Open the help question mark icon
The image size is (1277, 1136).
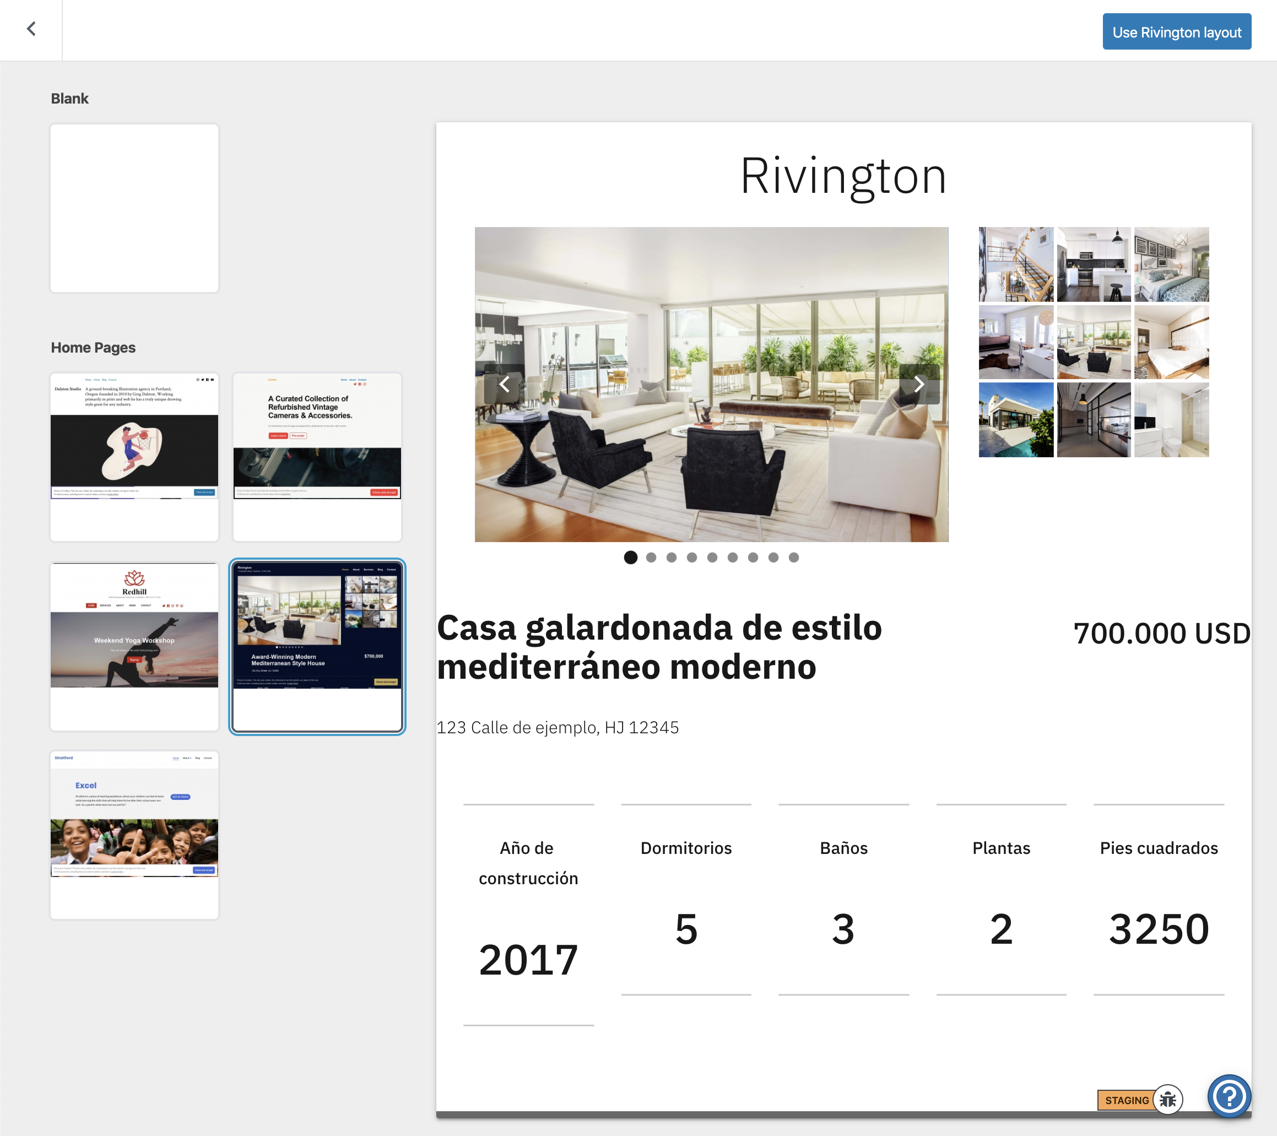[1229, 1096]
